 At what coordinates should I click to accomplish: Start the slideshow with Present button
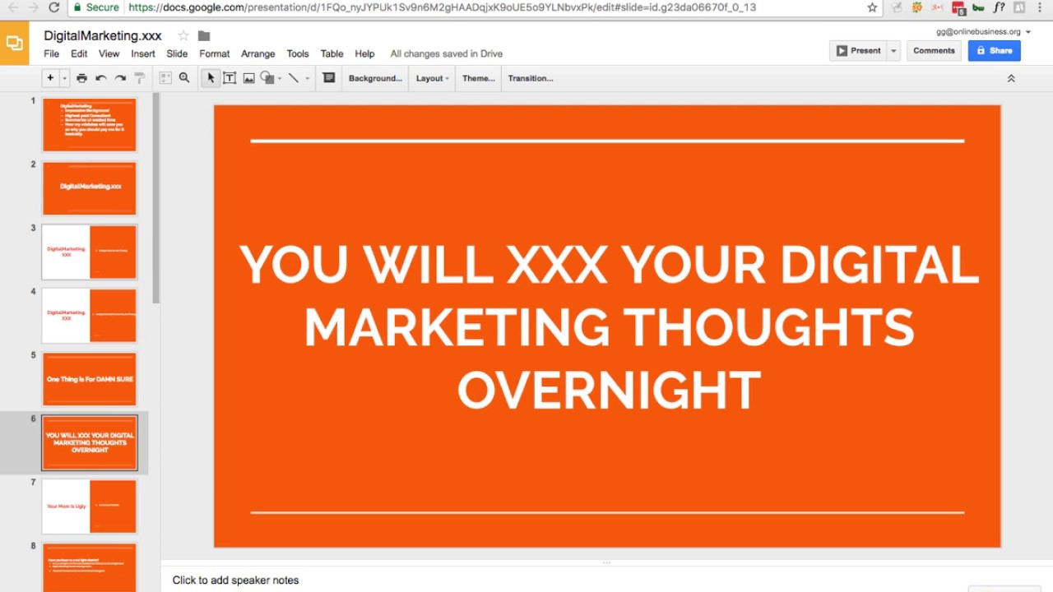click(858, 50)
